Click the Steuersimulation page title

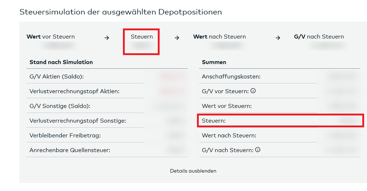(x=120, y=12)
